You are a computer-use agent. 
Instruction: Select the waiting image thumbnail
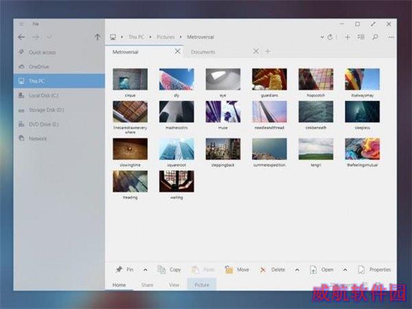[176, 181]
